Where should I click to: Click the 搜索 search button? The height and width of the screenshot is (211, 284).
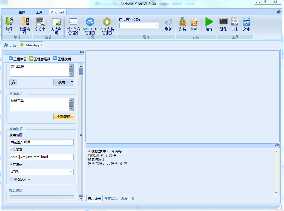click(x=62, y=82)
